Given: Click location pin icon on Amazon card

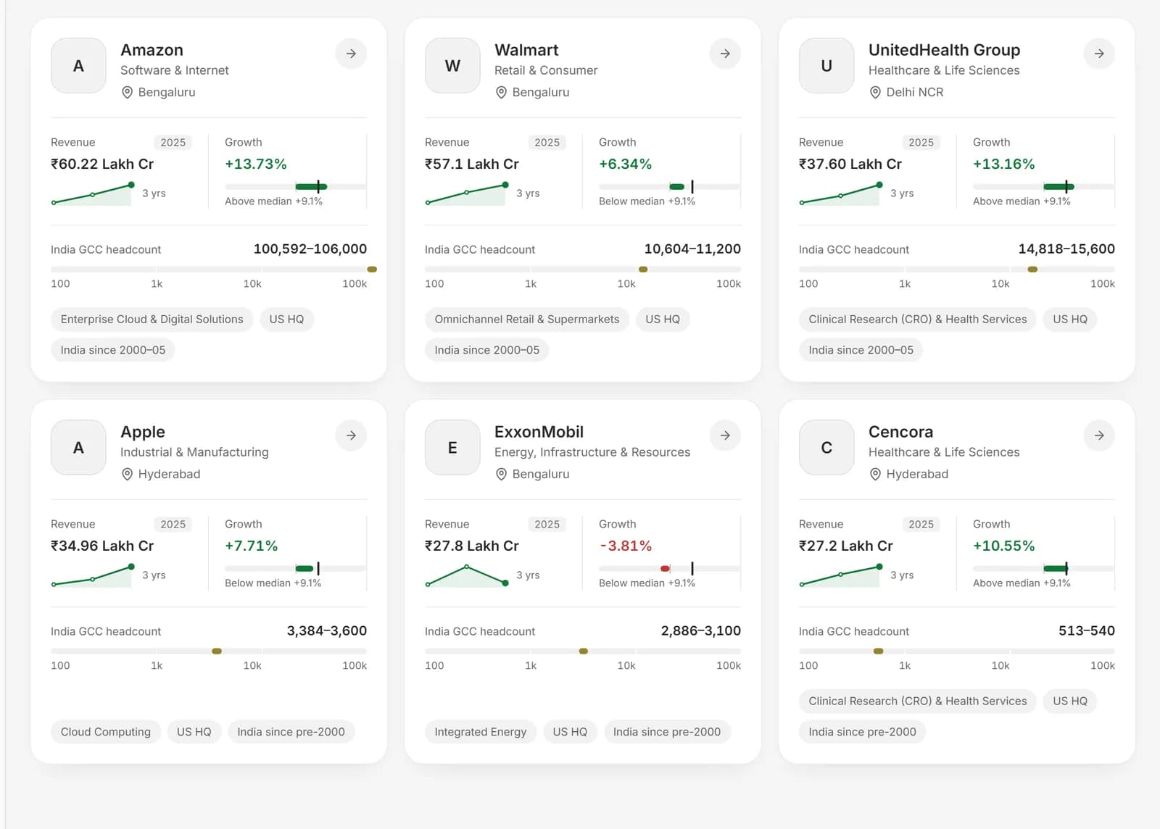Looking at the screenshot, I should click(x=127, y=93).
